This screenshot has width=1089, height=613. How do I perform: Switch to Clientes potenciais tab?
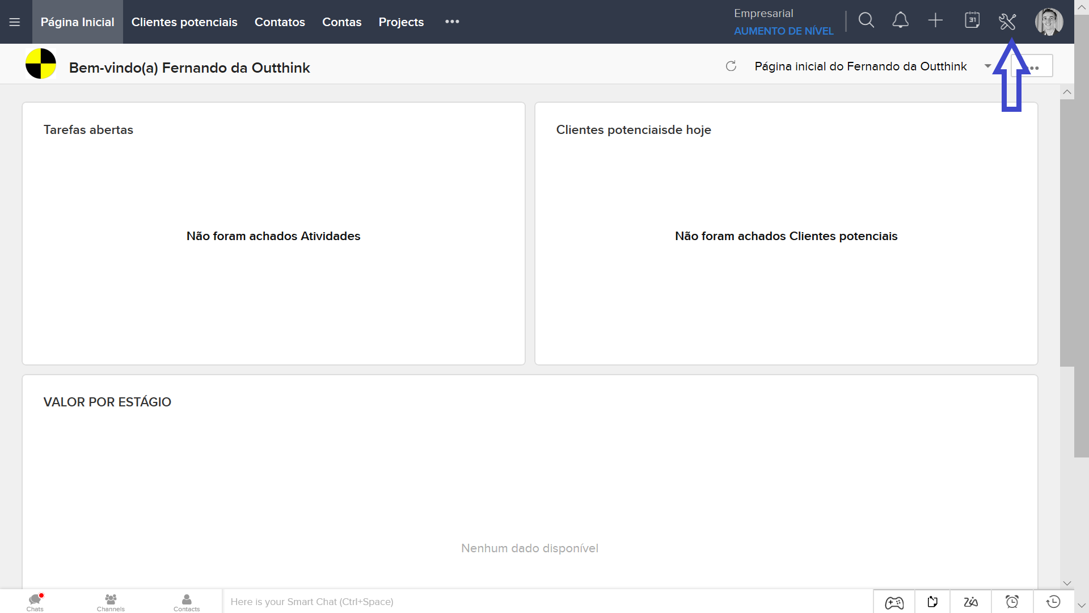[184, 22]
